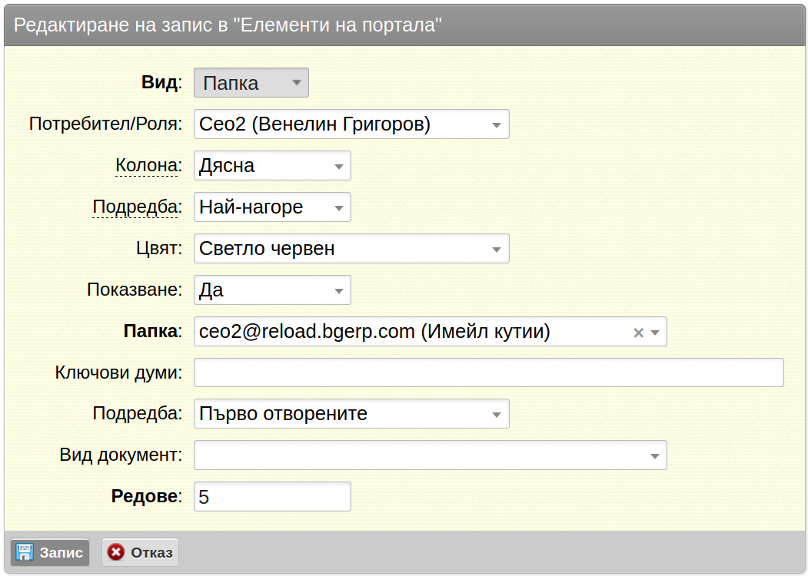Screen dimensions: 808x576
Task: Open the Потребител/Роля dropdown
Action: 351,124
